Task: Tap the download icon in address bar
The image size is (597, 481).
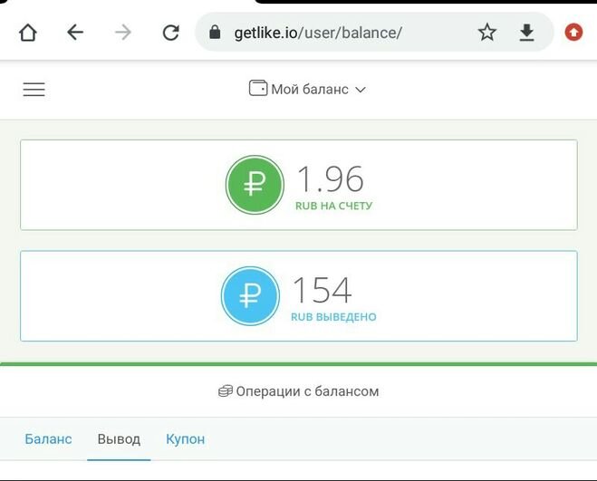Action: 526,33
